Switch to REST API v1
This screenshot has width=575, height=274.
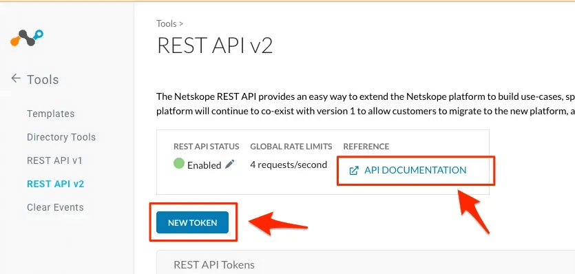point(54,160)
